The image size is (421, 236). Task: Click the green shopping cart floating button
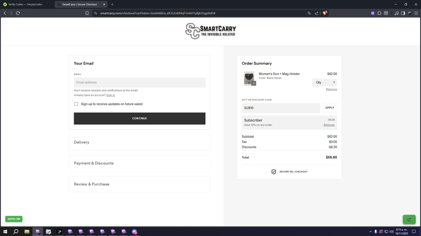click(409, 220)
